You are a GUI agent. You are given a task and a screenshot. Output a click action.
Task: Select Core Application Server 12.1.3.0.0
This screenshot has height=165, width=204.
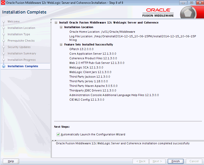point(93,54)
